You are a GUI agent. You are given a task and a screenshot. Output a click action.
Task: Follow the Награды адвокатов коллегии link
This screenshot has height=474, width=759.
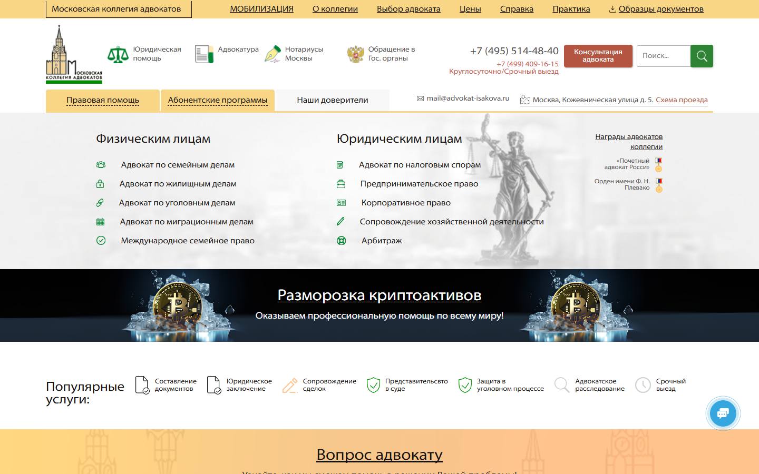point(629,142)
